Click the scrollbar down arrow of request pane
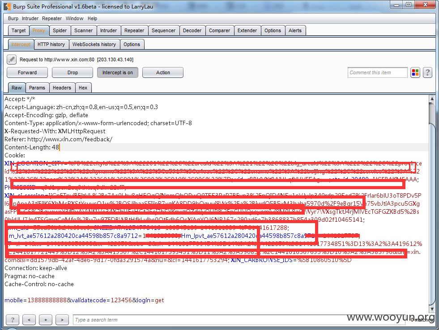The width and height of the screenshot is (439, 330). pos(432,309)
